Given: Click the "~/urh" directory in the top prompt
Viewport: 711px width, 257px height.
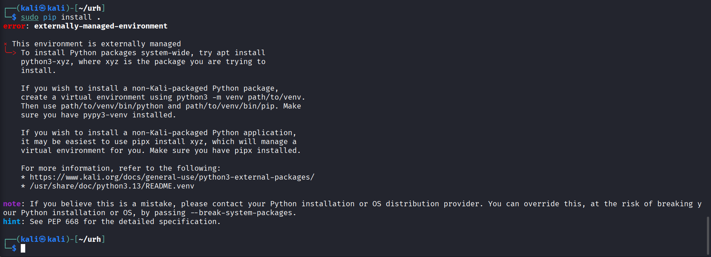Looking at the screenshot, I should tap(90, 8).
